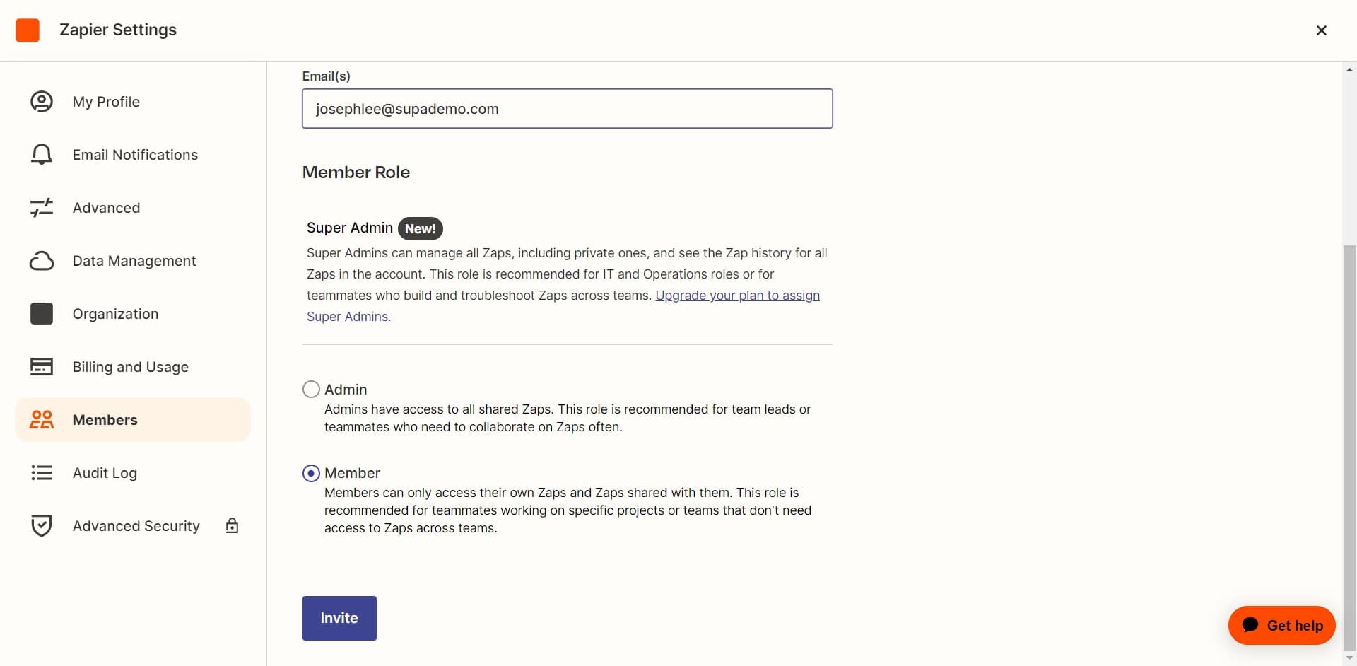Open the Get help chat button
Screen dimensions: 1357x666
coord(1281,625)
